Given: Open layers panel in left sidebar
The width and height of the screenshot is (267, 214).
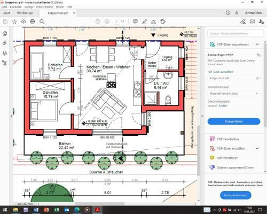Looking at the screenshot, I should click(x=5, y=53).
